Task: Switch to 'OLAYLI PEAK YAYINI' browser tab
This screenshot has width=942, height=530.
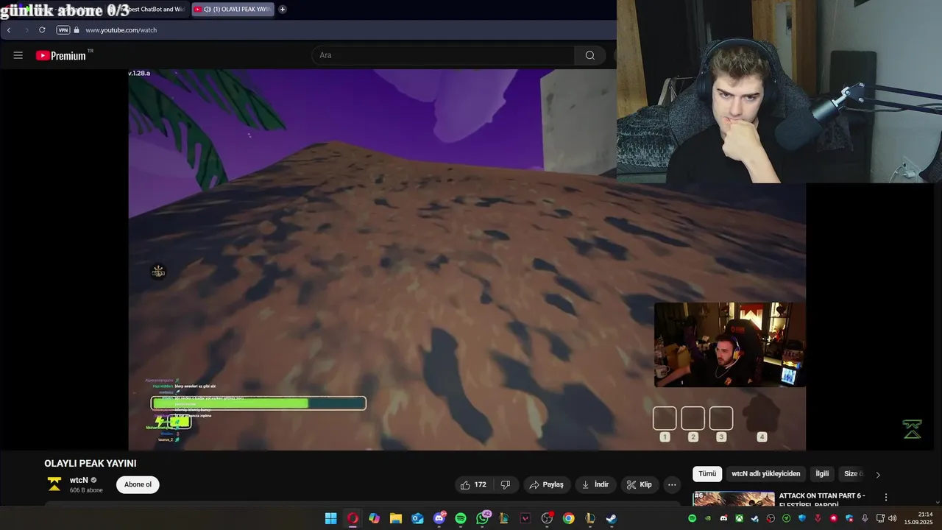Action: coord(233,10)
